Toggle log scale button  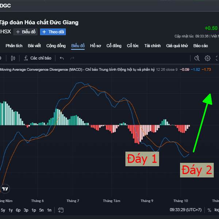216,210
